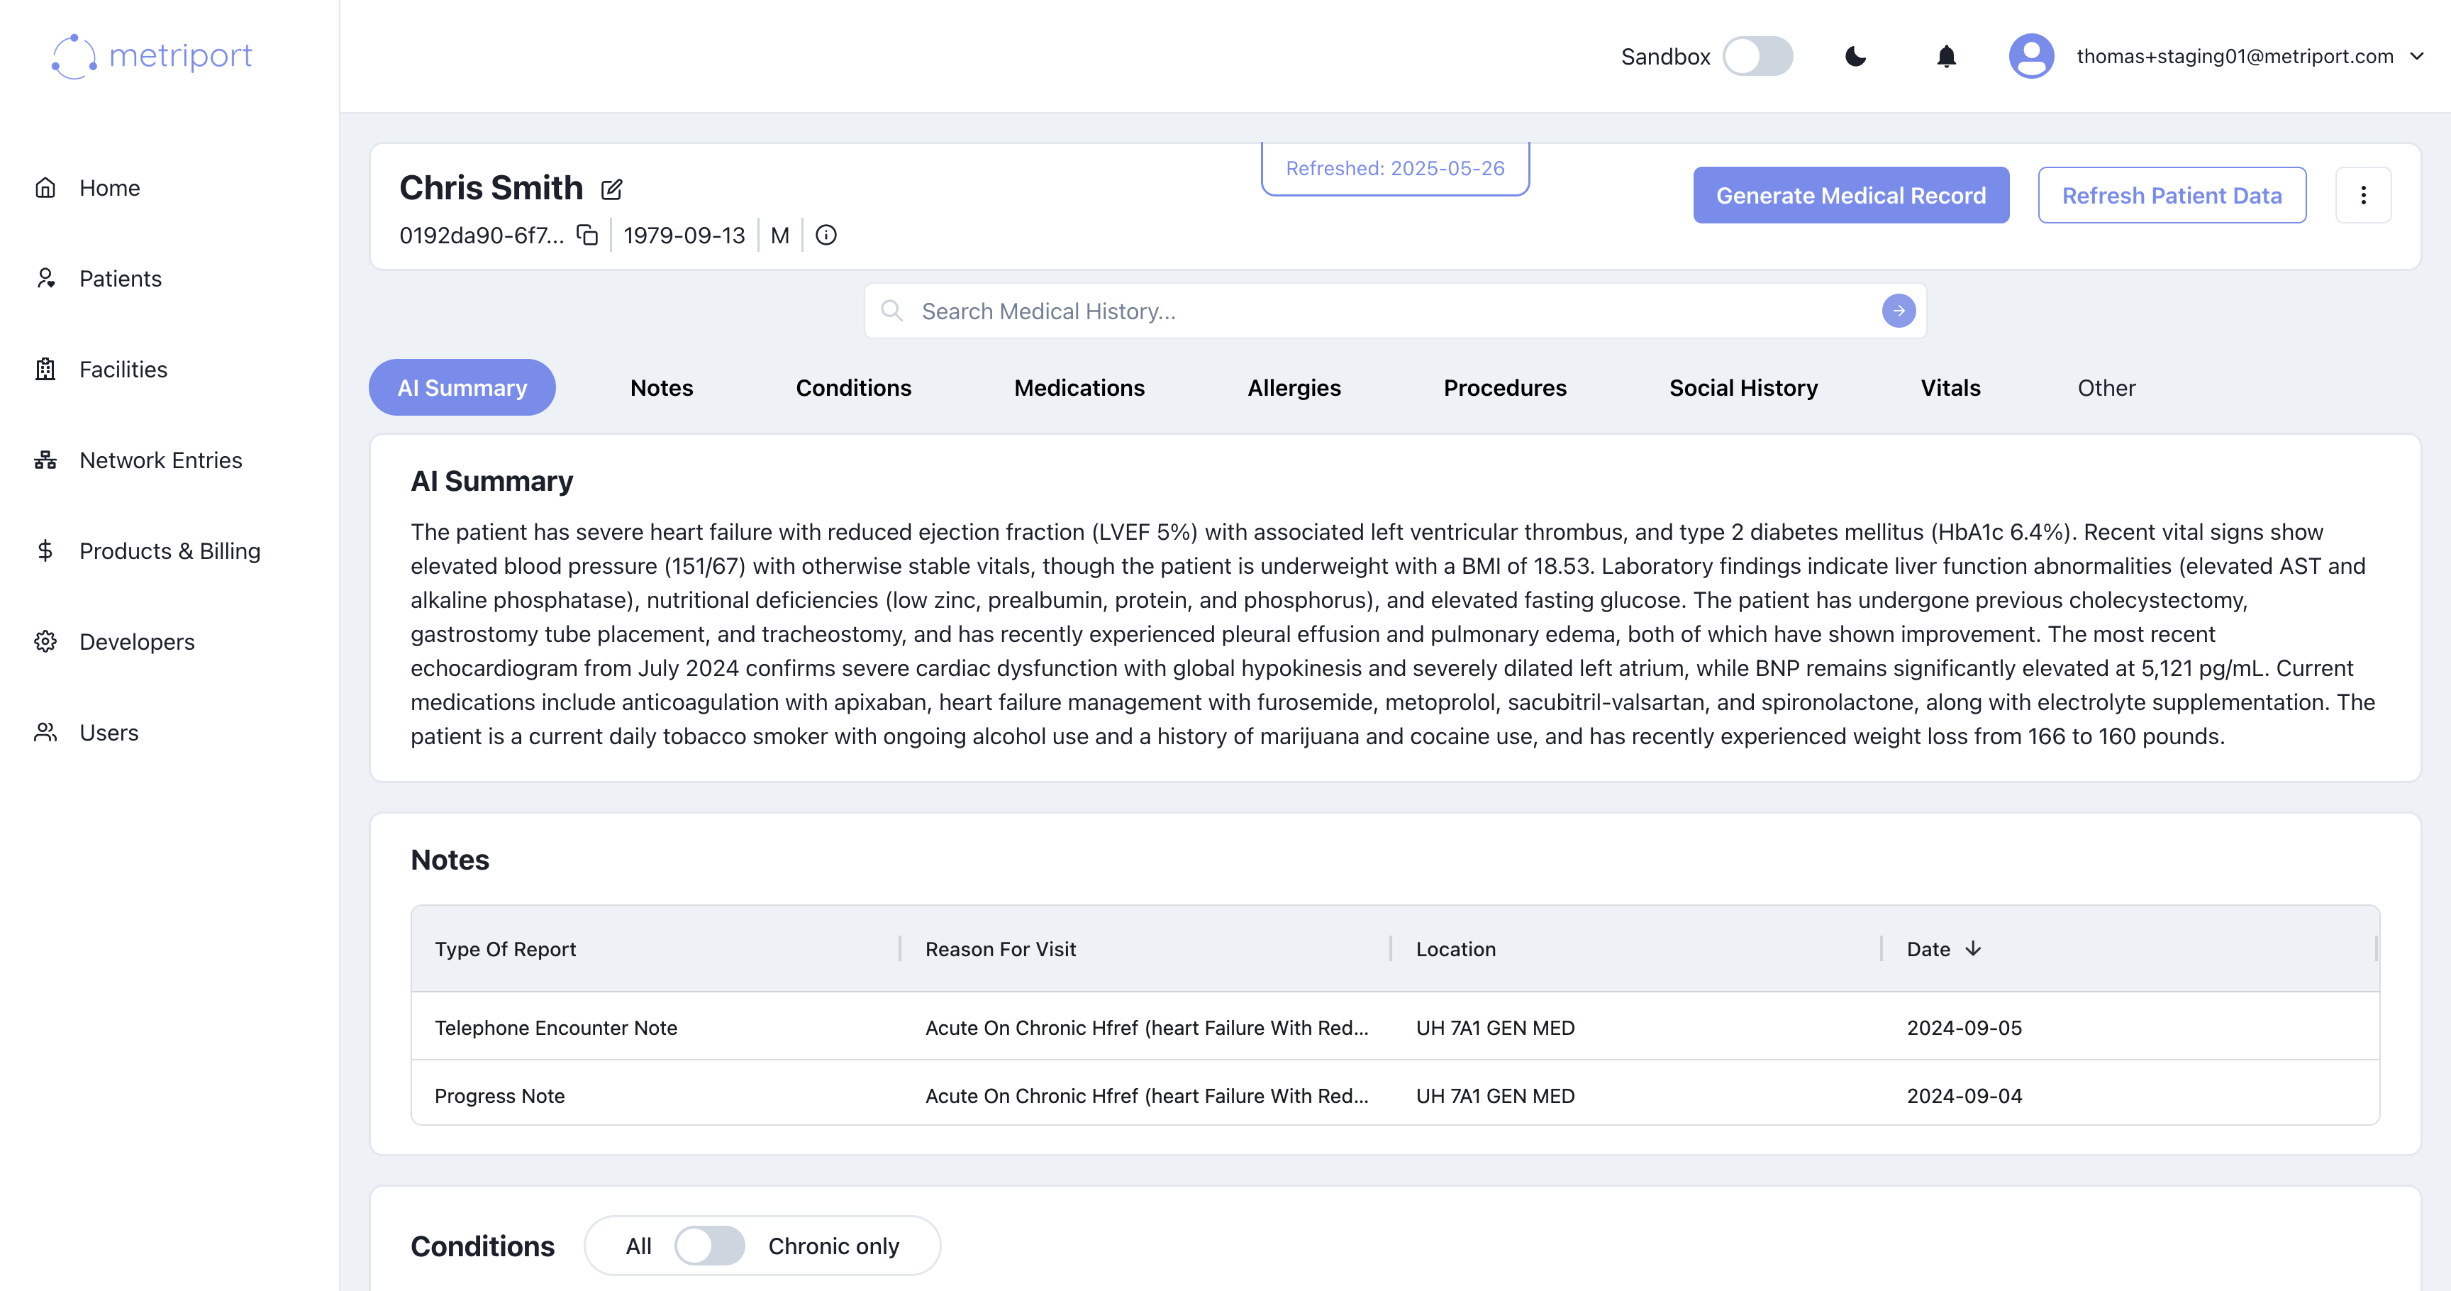
Task: Click the edit pencil beside Chris Smith
Action: (x=612, y=189)
